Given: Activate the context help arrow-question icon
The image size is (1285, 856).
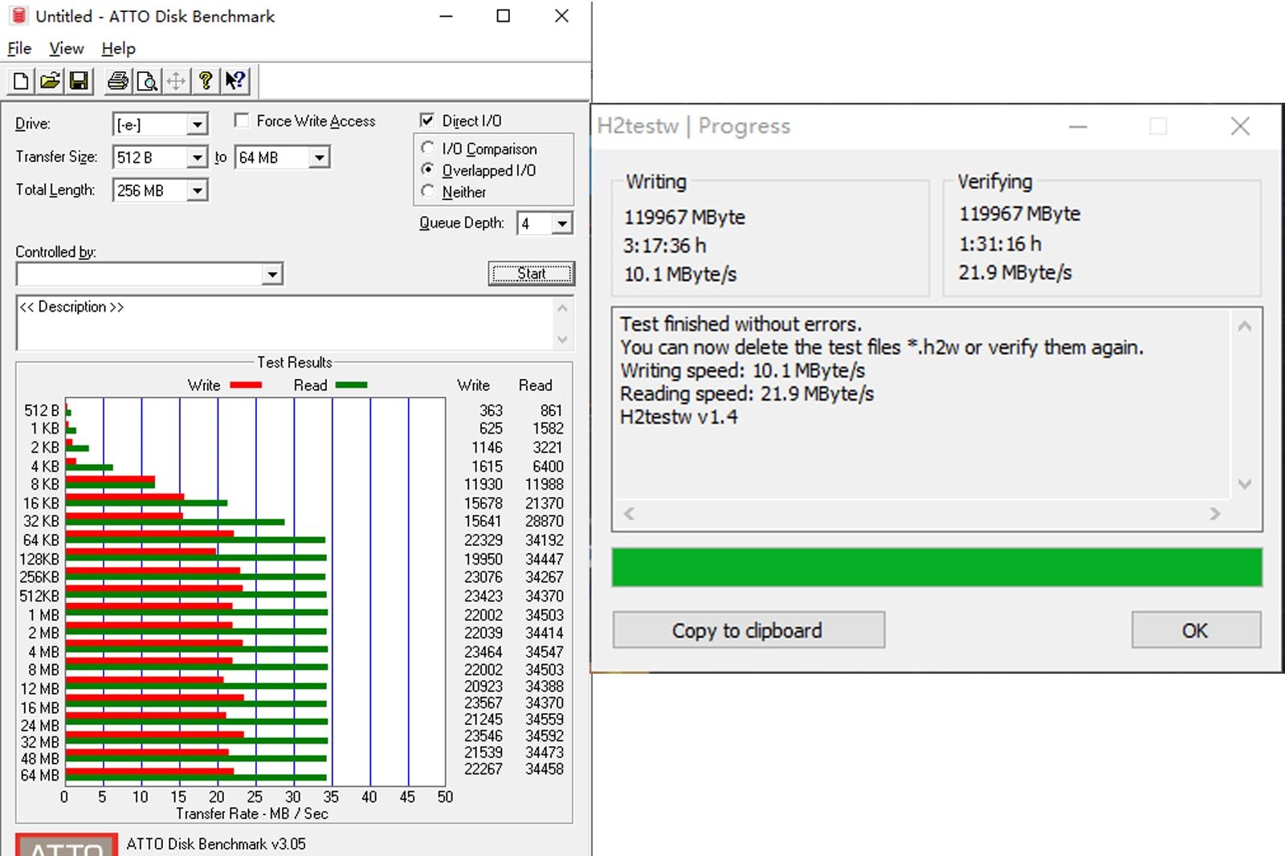Looking at the screenshot, I should coord(235,80).
